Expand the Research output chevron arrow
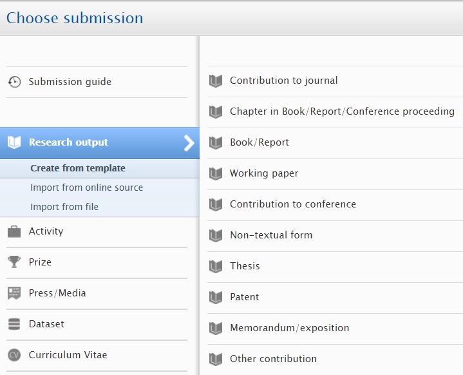463x375 pixels. (189, 143)
